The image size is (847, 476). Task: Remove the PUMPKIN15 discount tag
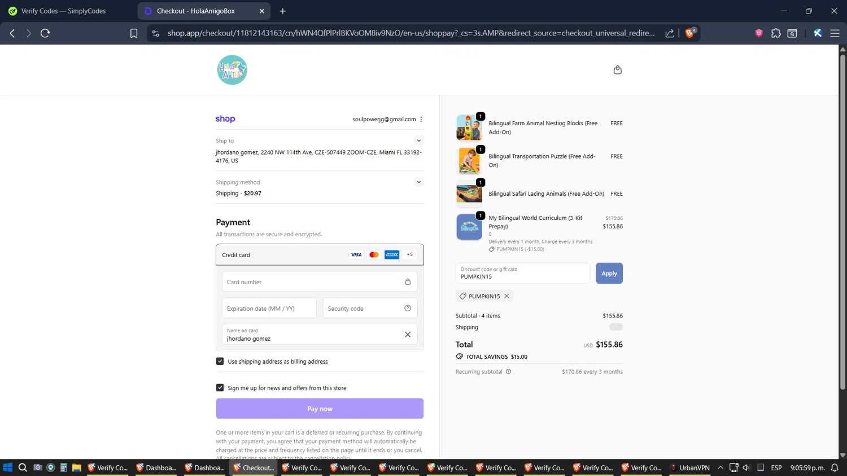click(x=507, y=296)
